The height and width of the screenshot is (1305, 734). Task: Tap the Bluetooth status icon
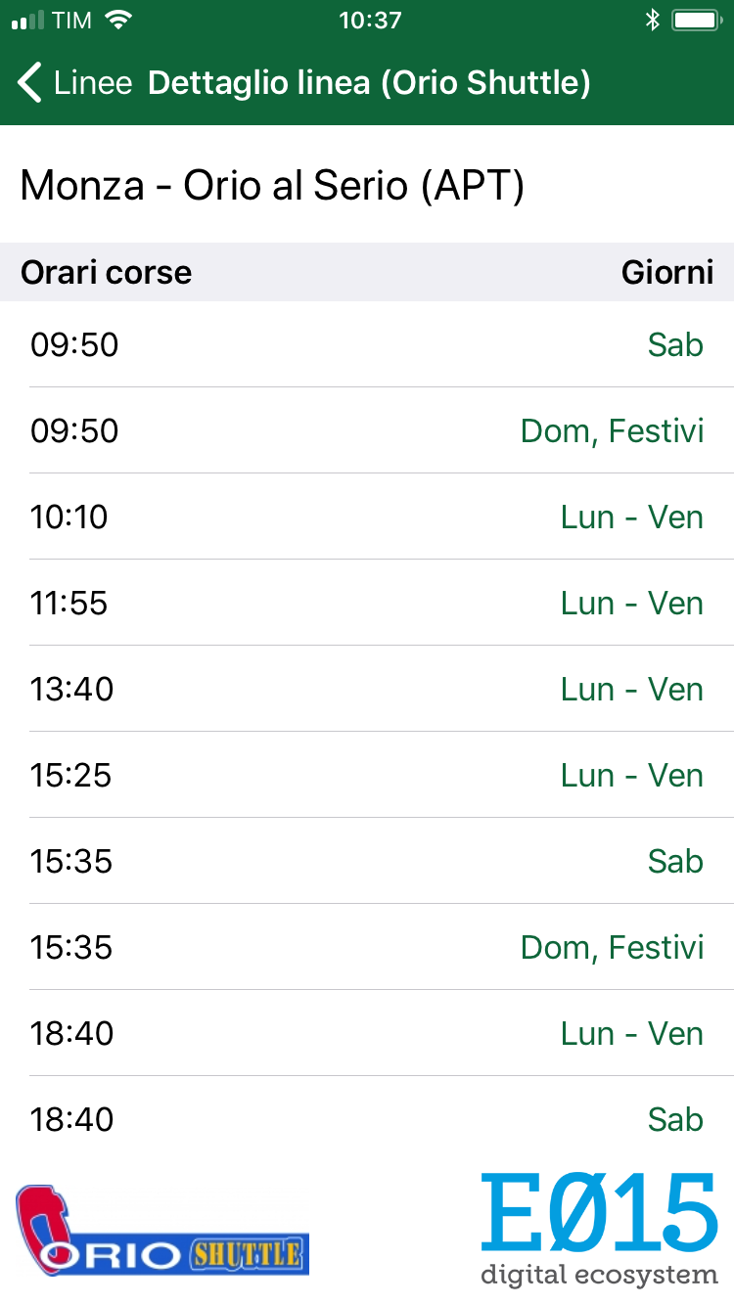(x=653, y=21)
